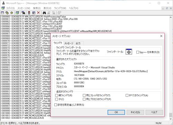The width and height of the screenshot is (173, 125).
Task: Click the Find Previous toolbar icon
Action: pos(54,13)
